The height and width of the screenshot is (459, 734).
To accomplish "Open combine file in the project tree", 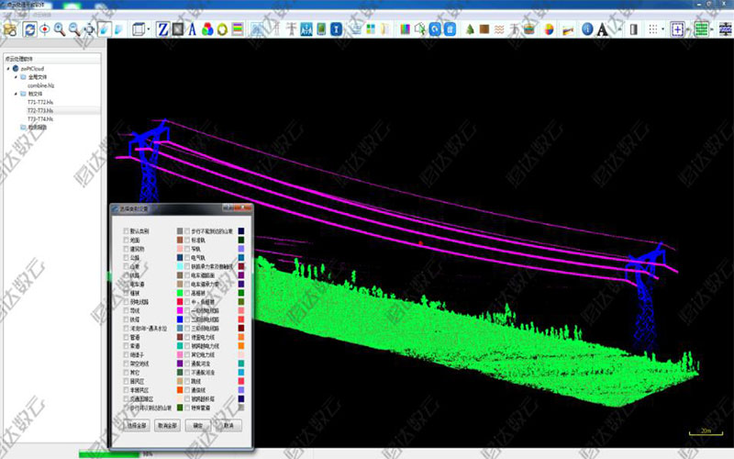I will pyautogui.click(x=42, y=84).
